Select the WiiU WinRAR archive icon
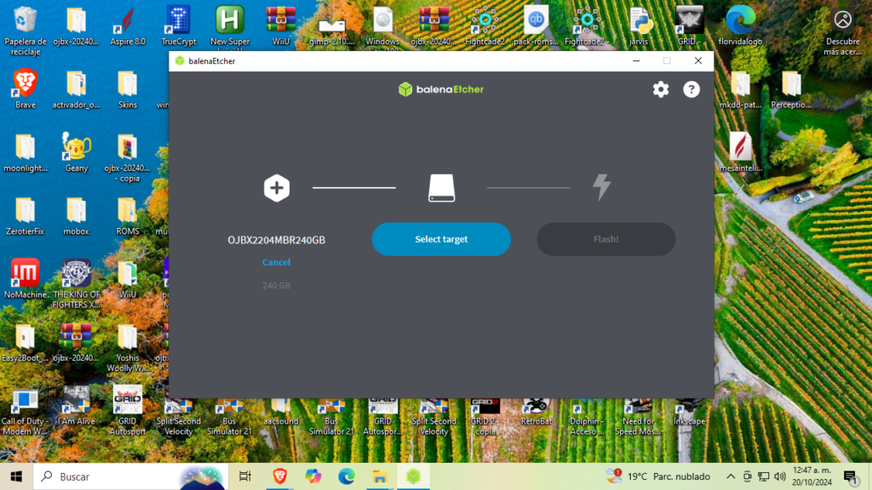The width and height of the screenshot is (872, 490). [x=281, y=26]
